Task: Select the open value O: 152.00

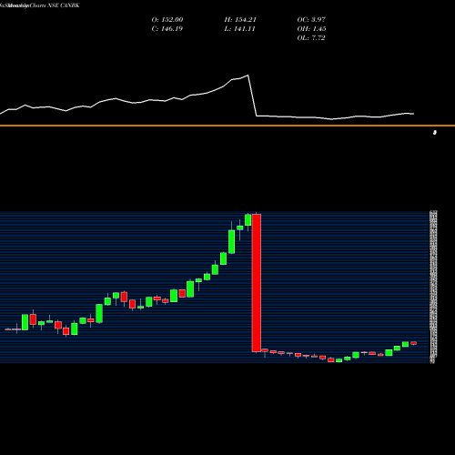Action: 167,19
